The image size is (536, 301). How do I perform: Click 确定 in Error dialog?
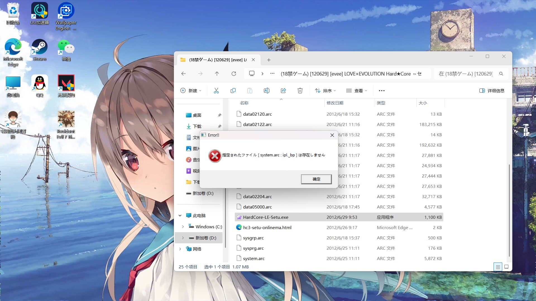click(x=316, y=179)
